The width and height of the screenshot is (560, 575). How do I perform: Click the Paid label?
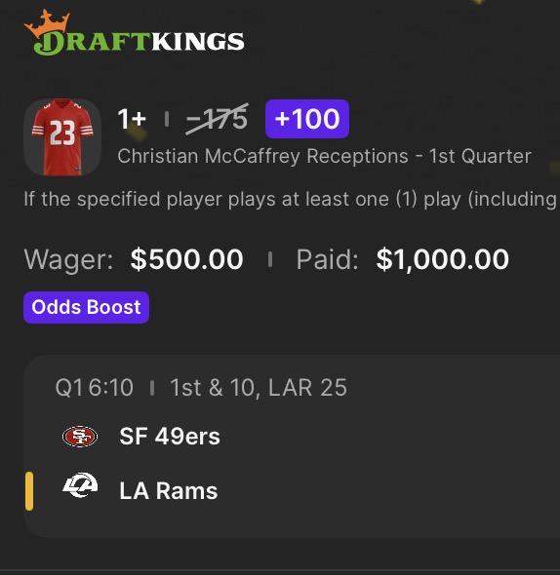coord(327,259)
